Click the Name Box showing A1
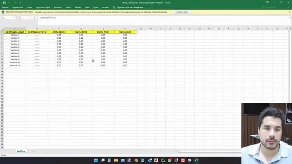The height and width of the screenshot is (164, 292). (x=7, y=18)
